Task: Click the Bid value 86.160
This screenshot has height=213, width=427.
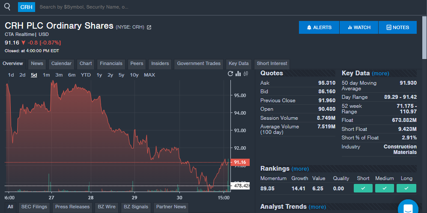Action: pos(327,92)
